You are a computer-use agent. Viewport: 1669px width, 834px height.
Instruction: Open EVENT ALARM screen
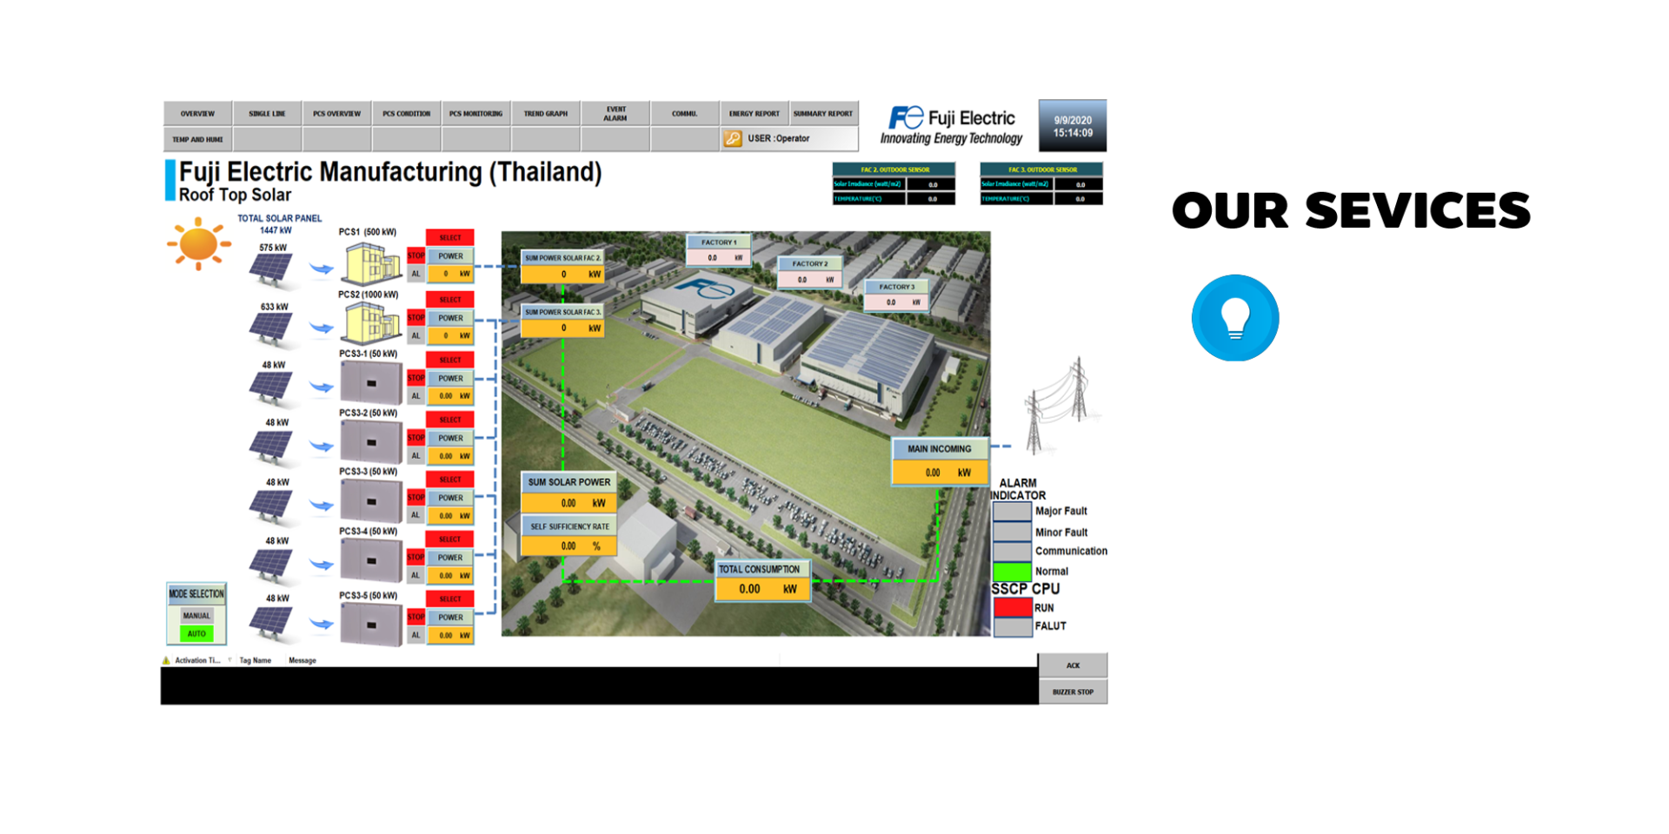click(x=615, y=114)
